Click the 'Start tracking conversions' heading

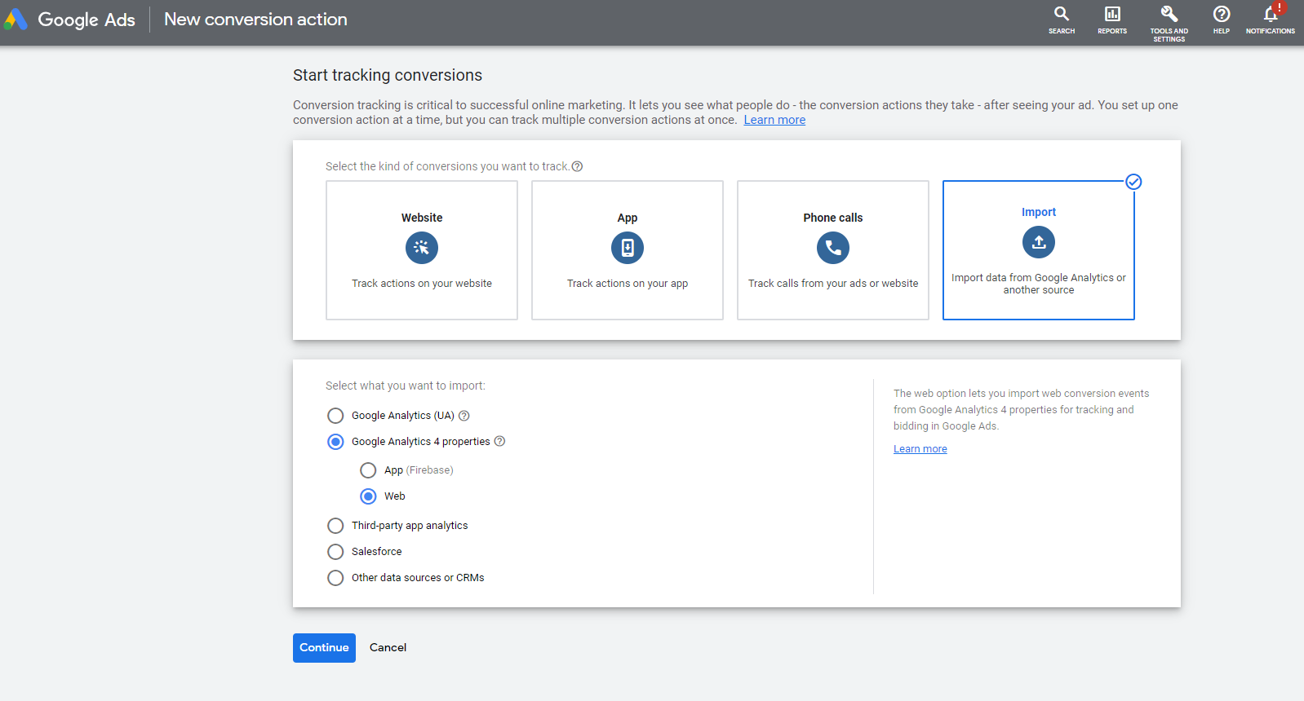(x=388, y=75)
